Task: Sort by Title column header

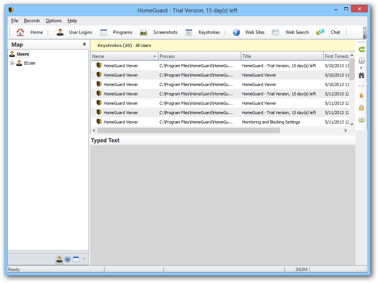Action: pyautogui.click(x=282, y=56)
